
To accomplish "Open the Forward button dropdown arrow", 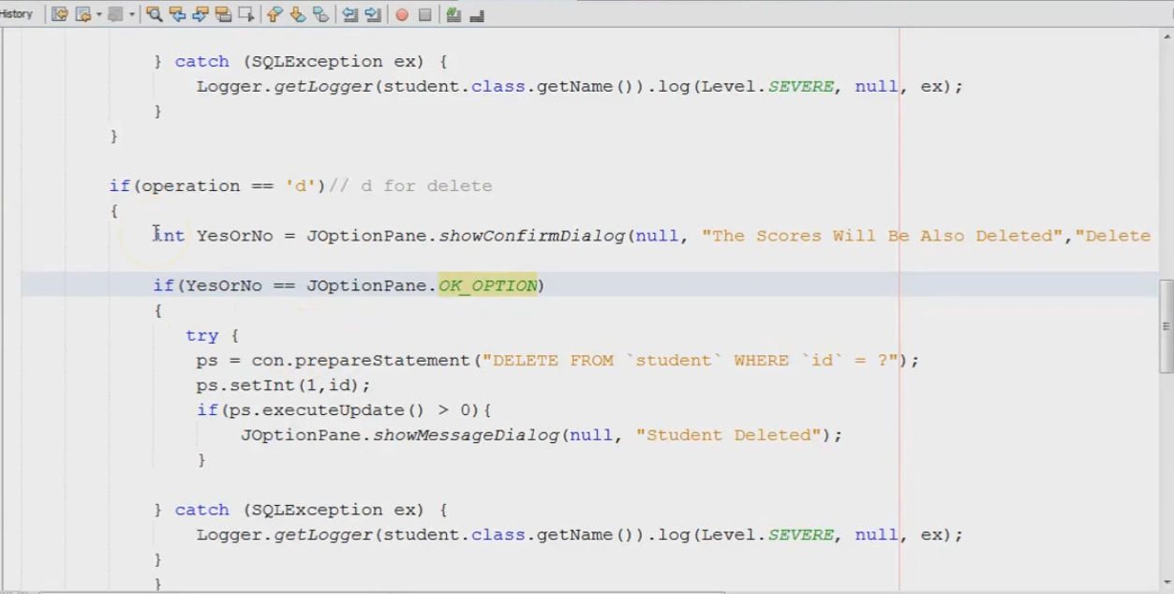I will pyautogui.click(x=131, y=14).
